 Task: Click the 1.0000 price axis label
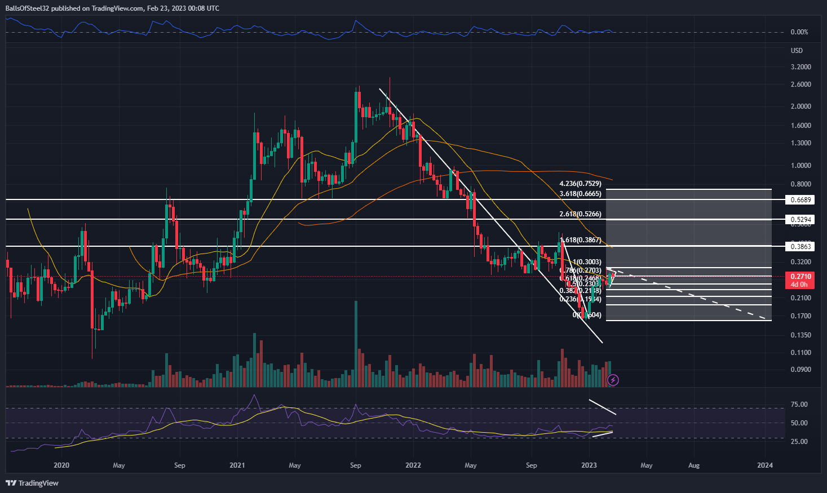[801, 166]
